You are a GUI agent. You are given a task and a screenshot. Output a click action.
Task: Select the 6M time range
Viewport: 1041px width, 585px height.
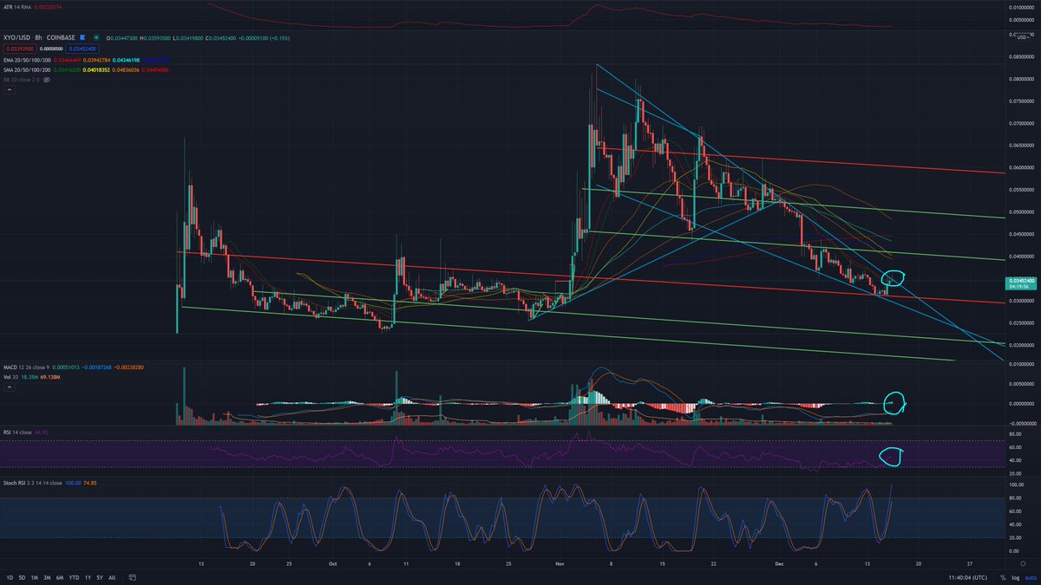59,577
